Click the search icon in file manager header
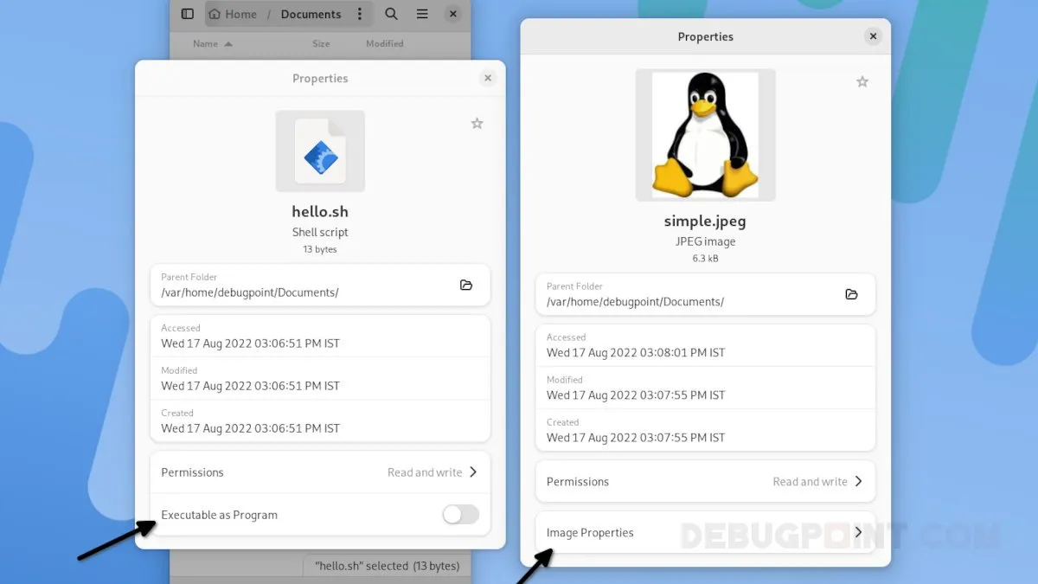1038x584 pixels. click(391, 14)
